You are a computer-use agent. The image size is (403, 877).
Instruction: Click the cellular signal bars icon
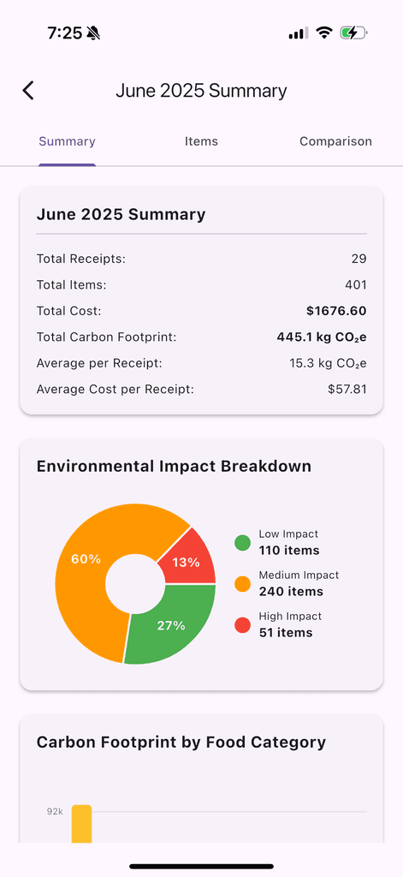tap(299, 33)
